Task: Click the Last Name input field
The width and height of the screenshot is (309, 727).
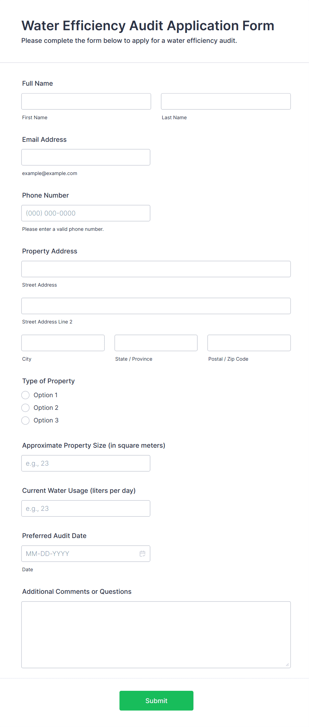Action: (x=226, y=101)
